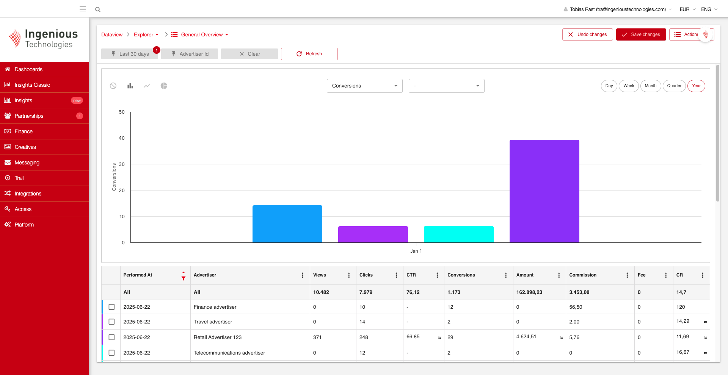Click the Save changes button

pyautogui.click(x=641, y=34)
